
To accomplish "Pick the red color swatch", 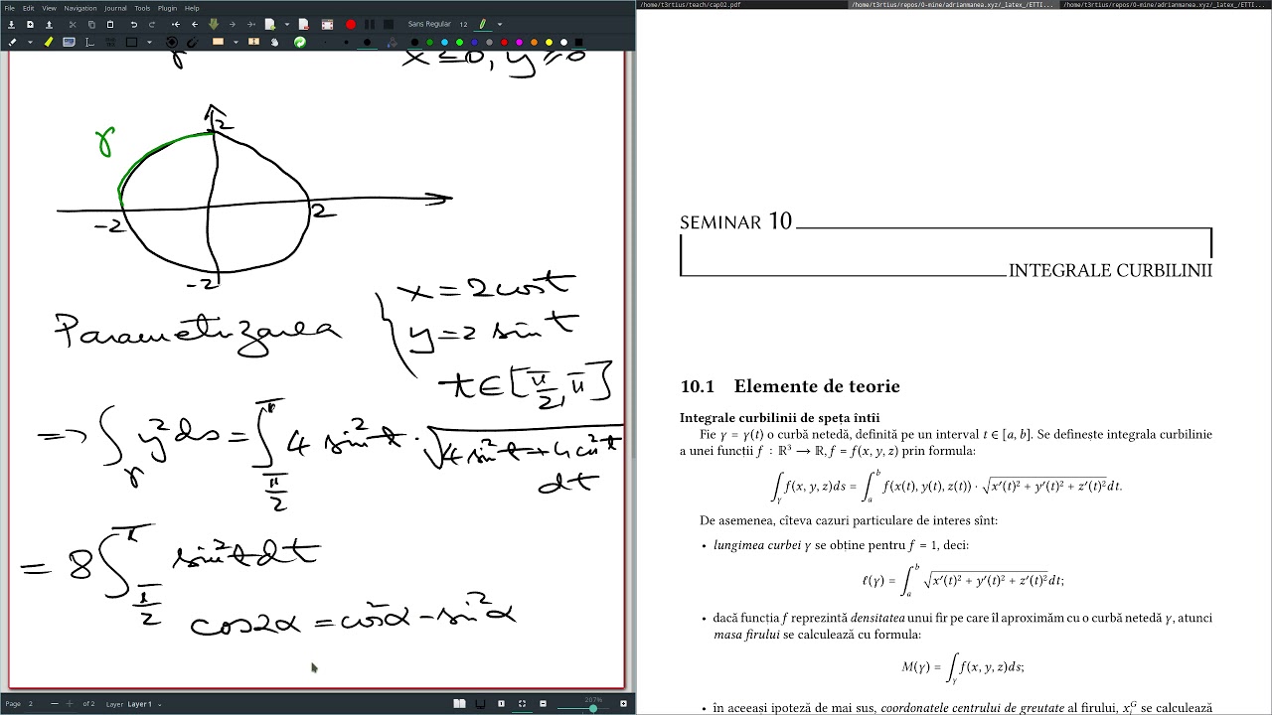I will pos(505,42).
